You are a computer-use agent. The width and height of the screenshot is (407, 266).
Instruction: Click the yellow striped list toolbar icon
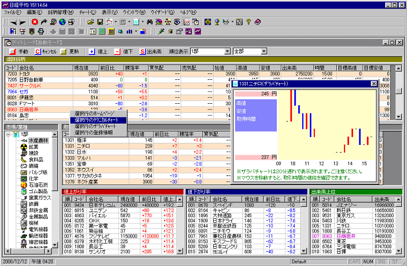pos(111,32)
